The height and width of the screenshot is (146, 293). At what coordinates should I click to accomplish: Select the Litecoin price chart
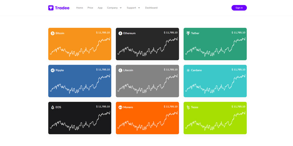[147, 85]
